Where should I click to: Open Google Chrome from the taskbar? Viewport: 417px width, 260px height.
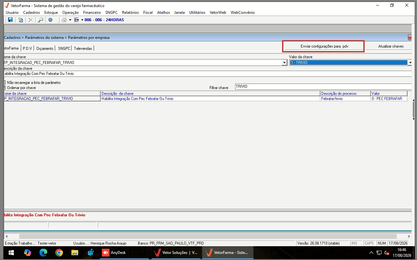pyautogui.click(x=59, y=253)
